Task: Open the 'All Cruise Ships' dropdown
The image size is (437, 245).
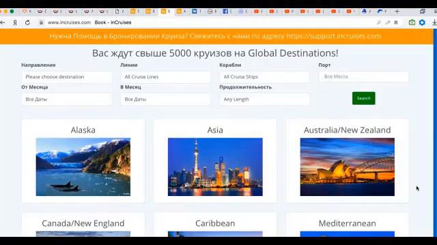Action: [x=264, y=77]
